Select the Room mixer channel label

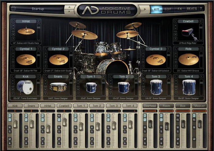pyautogui.click(x=166, y=106)
